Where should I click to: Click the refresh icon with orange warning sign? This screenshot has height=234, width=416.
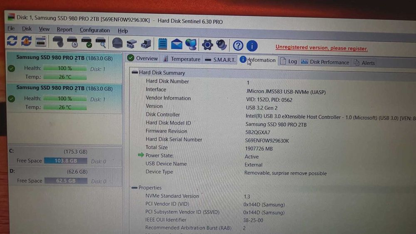pyautogui.click(x=26, y=41)
